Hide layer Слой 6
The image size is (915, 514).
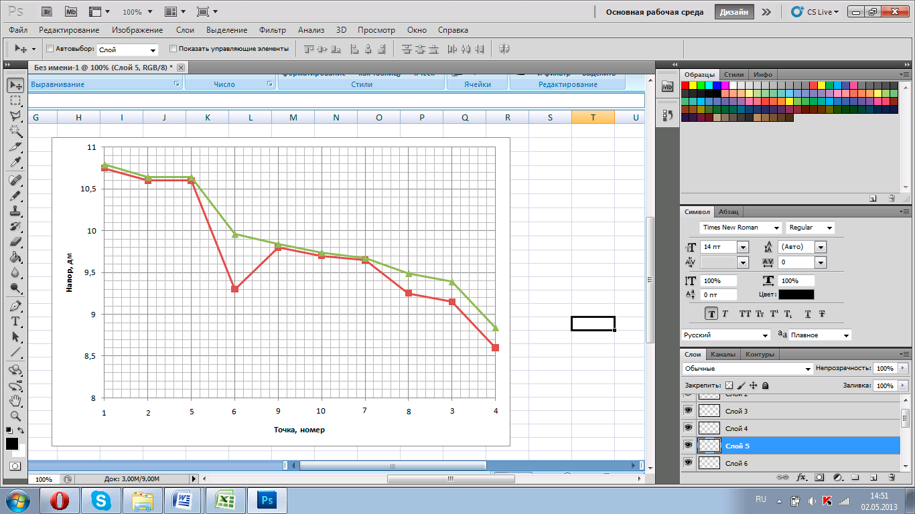point(688,462)
